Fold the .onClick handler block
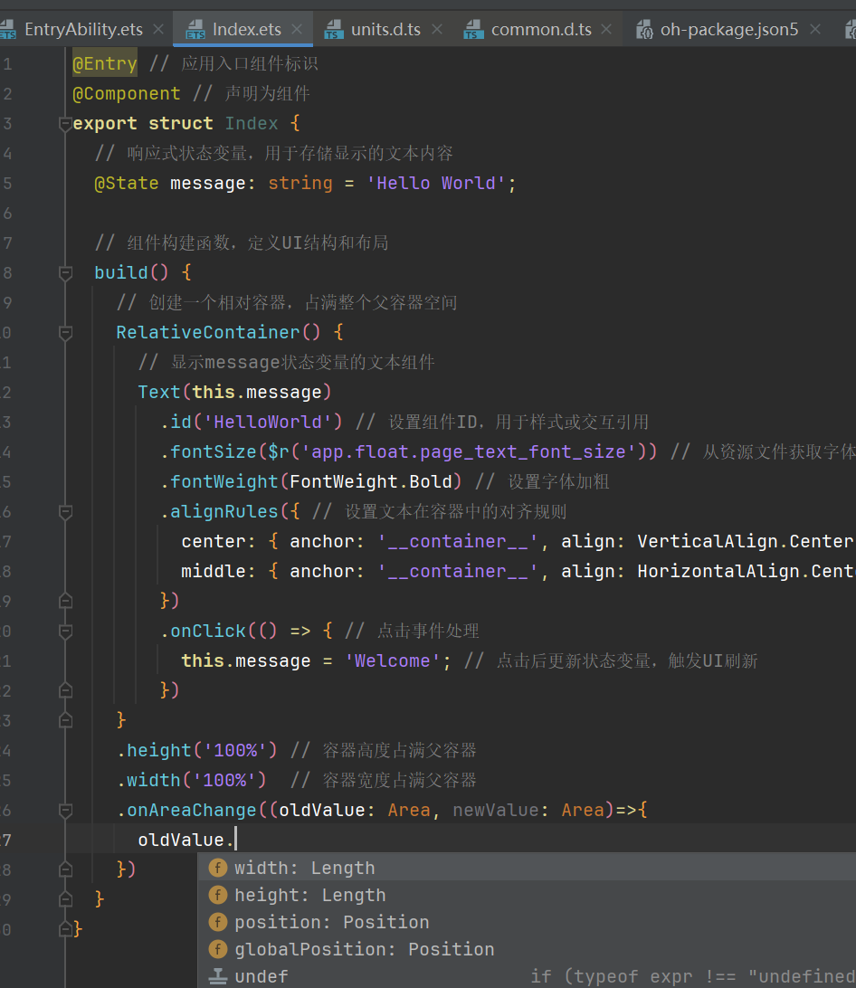 pyautogui.click(x=65, y=632)
